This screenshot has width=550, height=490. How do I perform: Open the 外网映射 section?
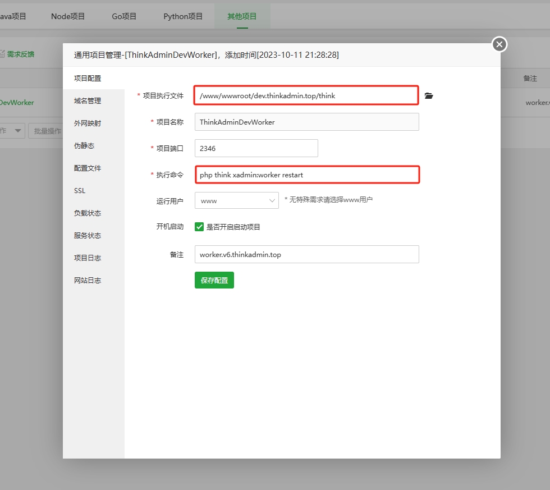tap(94, 123)
